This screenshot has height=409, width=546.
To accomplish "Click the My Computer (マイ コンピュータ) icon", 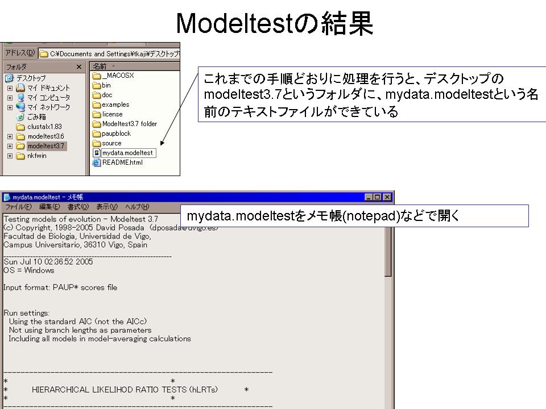I will pos(20,97).
